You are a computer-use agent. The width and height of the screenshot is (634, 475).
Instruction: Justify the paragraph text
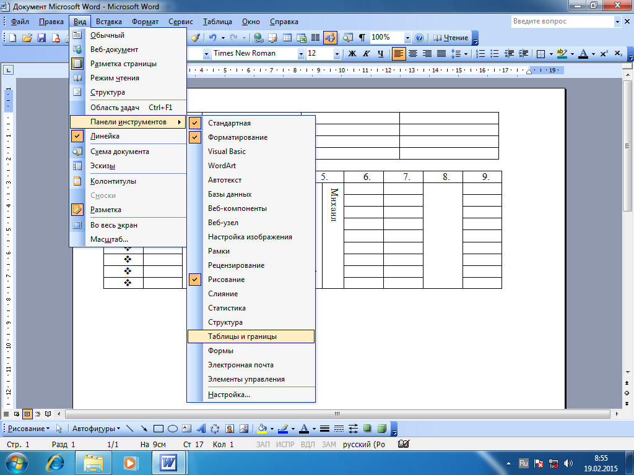pyautogui.click(x=441, y=53)
